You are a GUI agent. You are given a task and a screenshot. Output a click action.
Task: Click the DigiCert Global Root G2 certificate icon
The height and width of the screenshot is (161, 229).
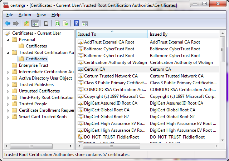[80, 117]
